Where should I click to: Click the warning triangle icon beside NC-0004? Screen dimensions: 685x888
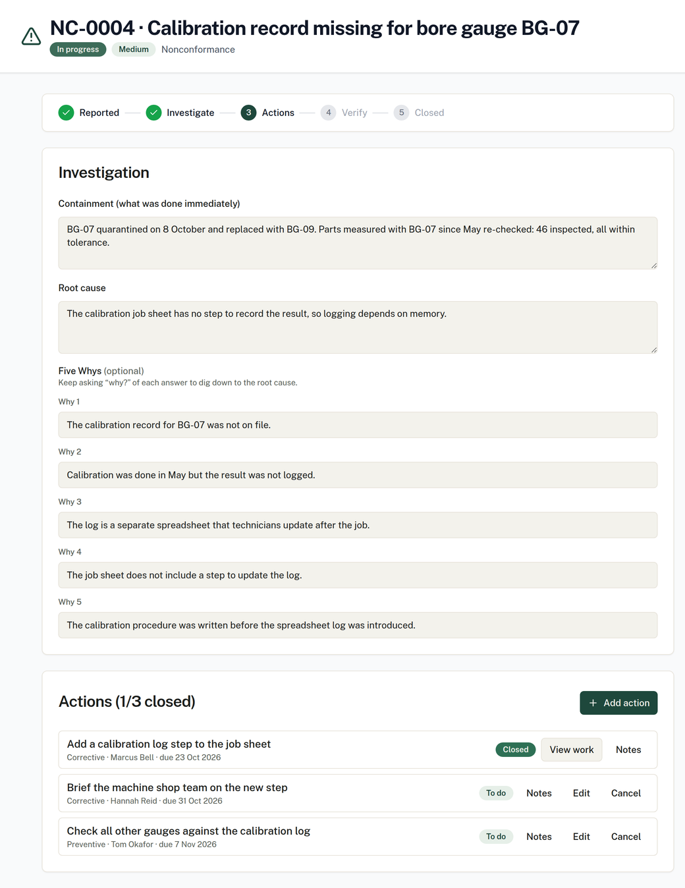pyautogui.click(x=31, y=36)
